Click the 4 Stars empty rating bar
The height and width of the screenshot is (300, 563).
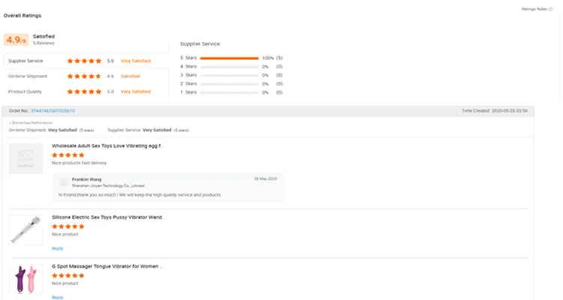[x=228, y=66]
